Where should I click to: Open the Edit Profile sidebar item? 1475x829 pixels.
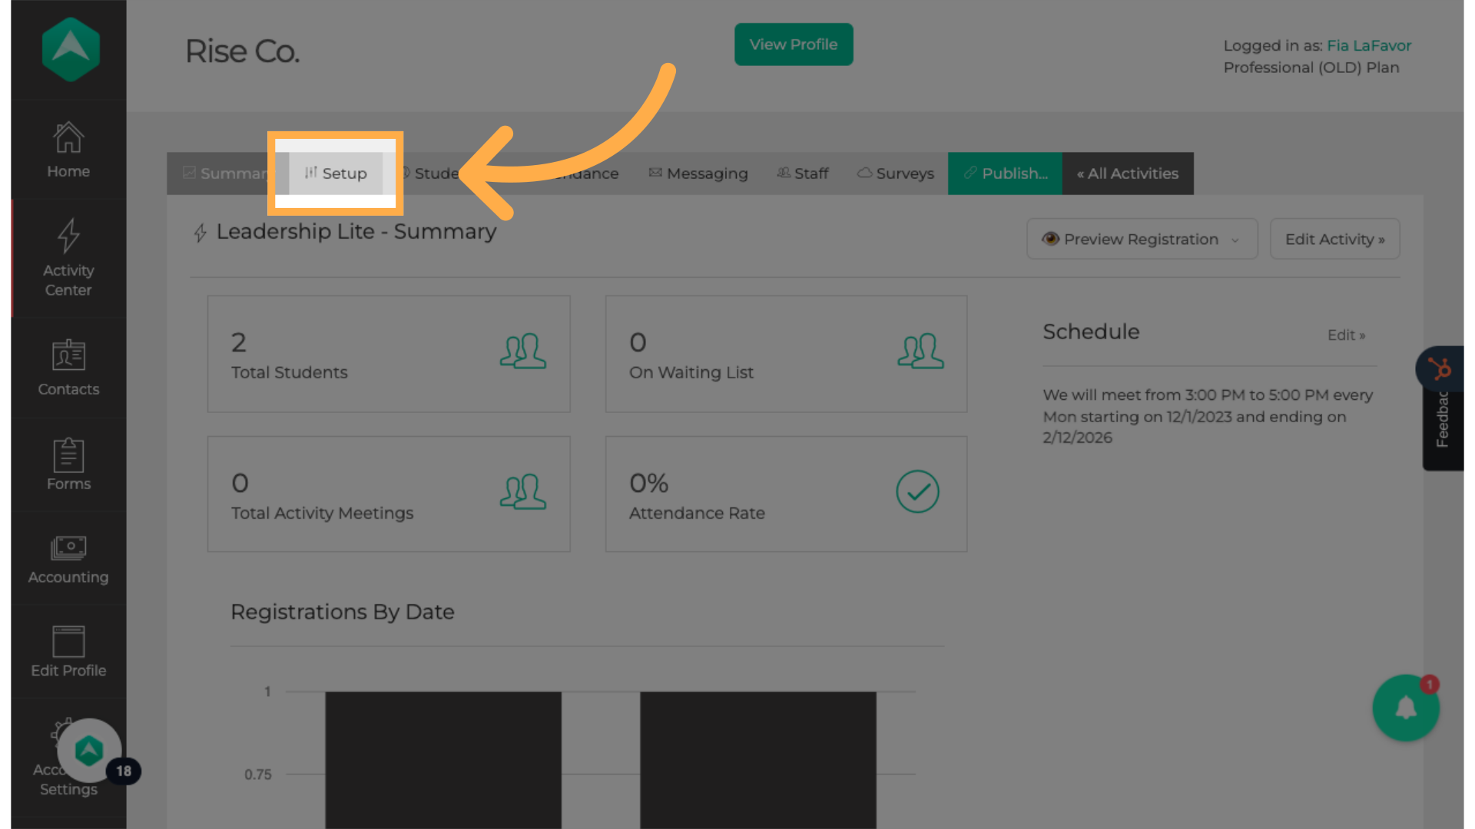tap(68, 652)
